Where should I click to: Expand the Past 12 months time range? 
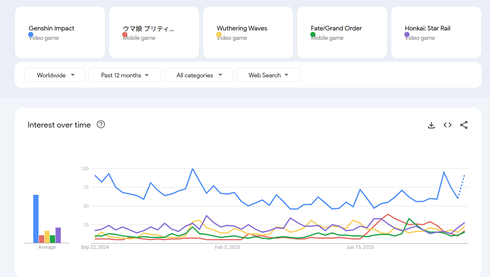125,75
